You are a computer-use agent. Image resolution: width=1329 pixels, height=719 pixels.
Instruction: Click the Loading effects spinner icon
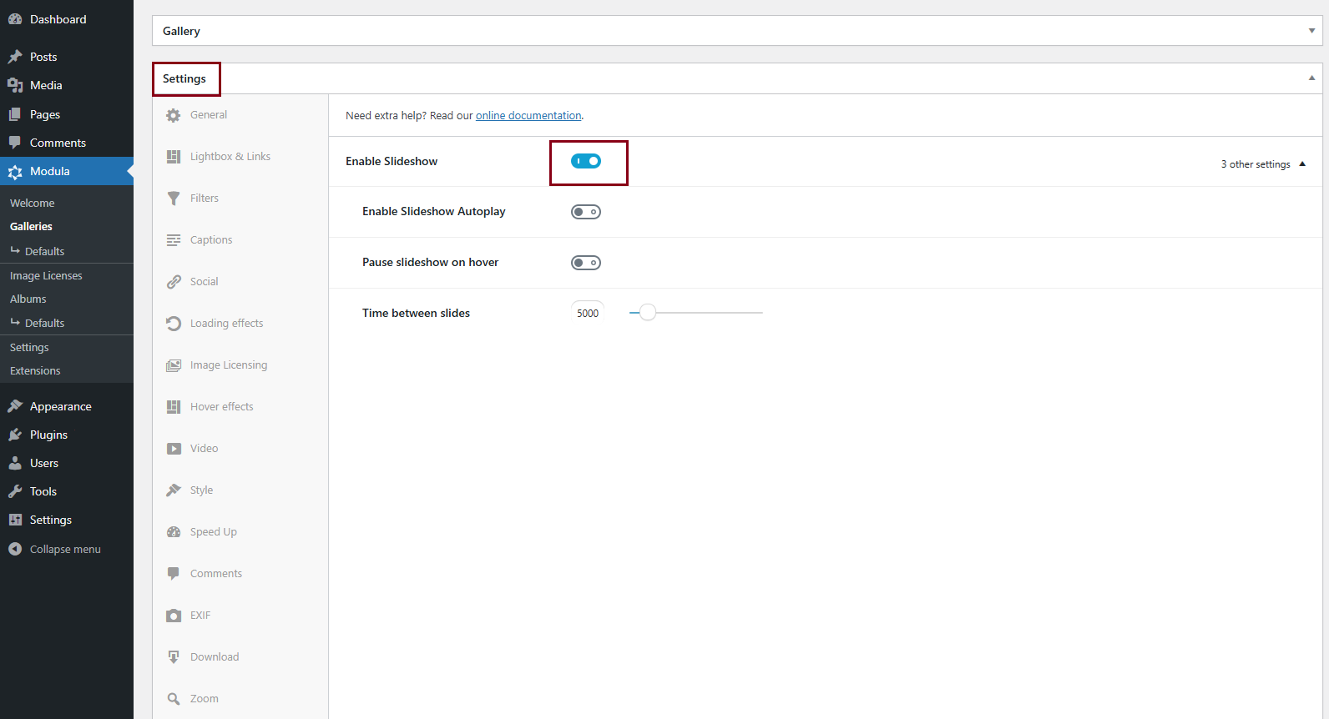pos(174,324)
